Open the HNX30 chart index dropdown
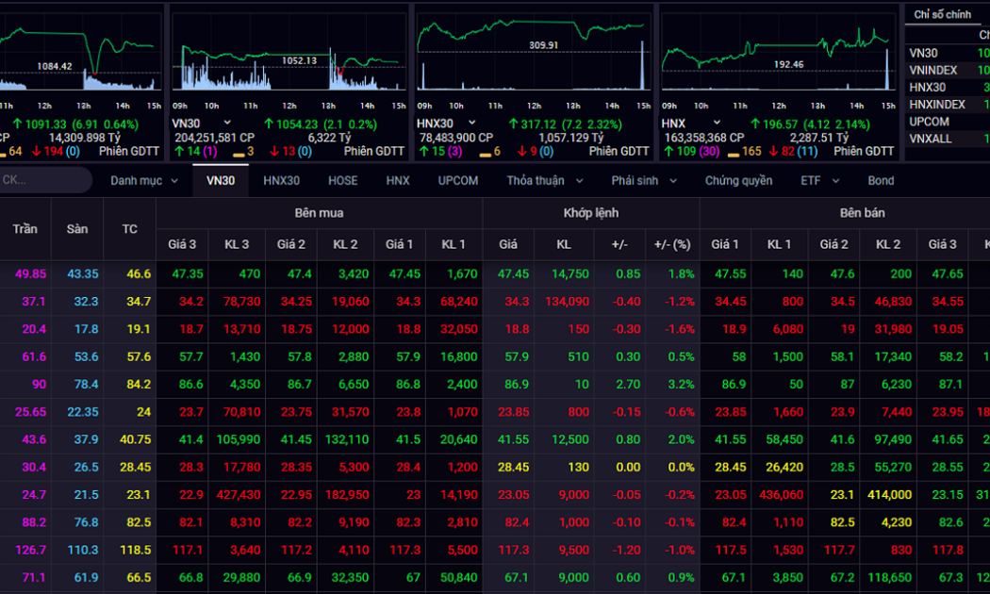This screenshot has height=594, width=990. coord(471,124)
